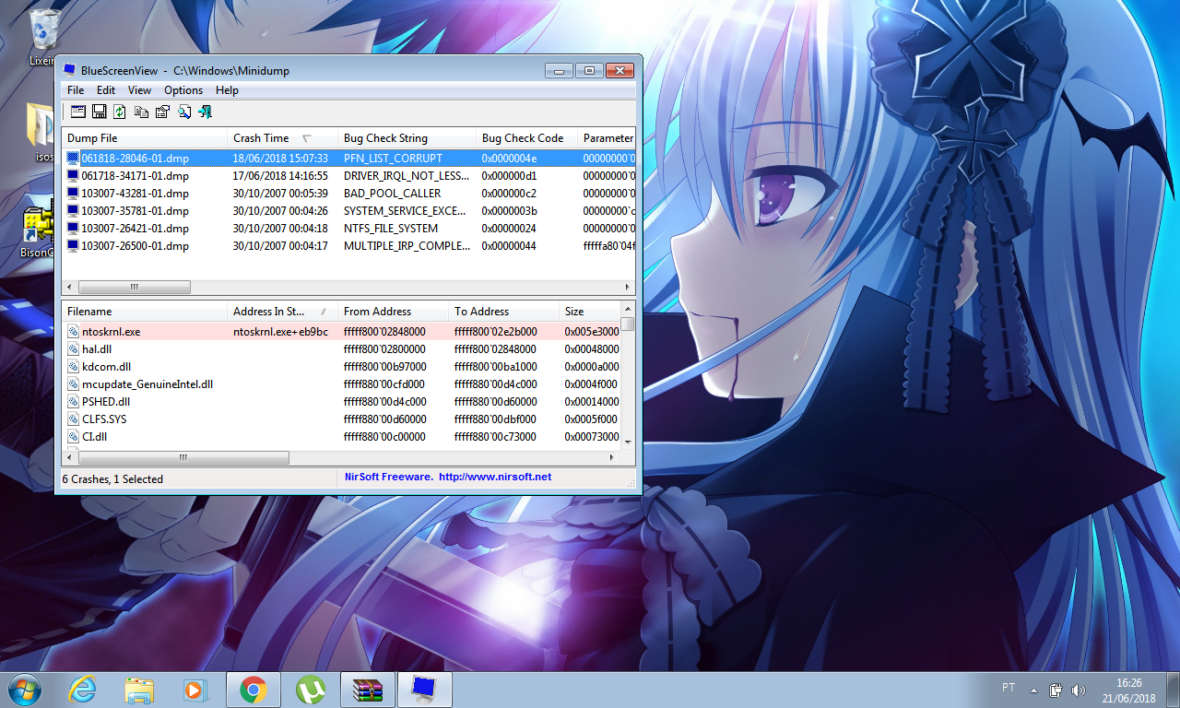Open Properties using the toolbar icon

pos(162,112)
